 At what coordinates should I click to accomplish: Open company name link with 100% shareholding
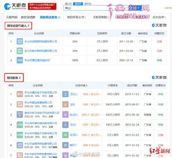(38, 60)
